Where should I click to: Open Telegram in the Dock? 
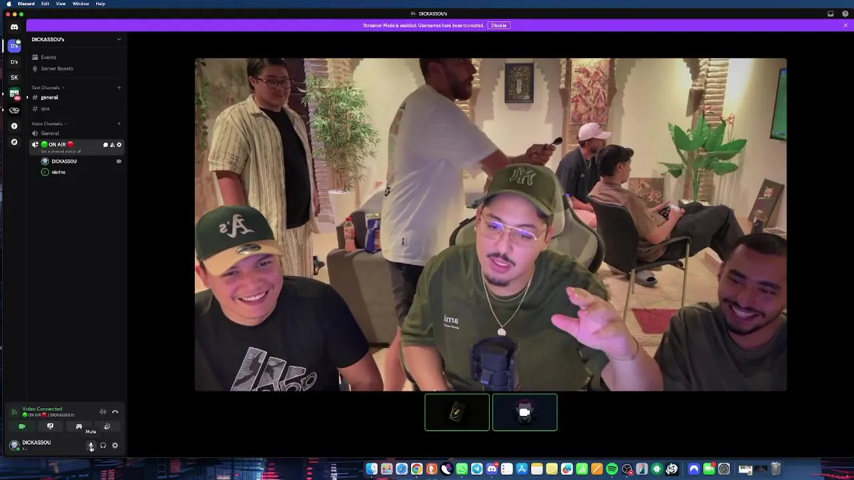[x=476, y=469]
